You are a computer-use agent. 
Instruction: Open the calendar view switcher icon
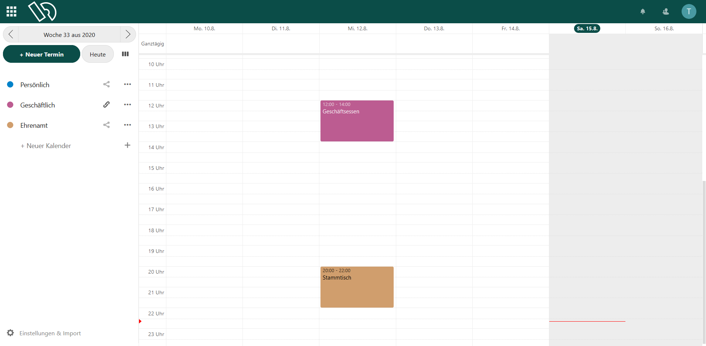(125, 54)
